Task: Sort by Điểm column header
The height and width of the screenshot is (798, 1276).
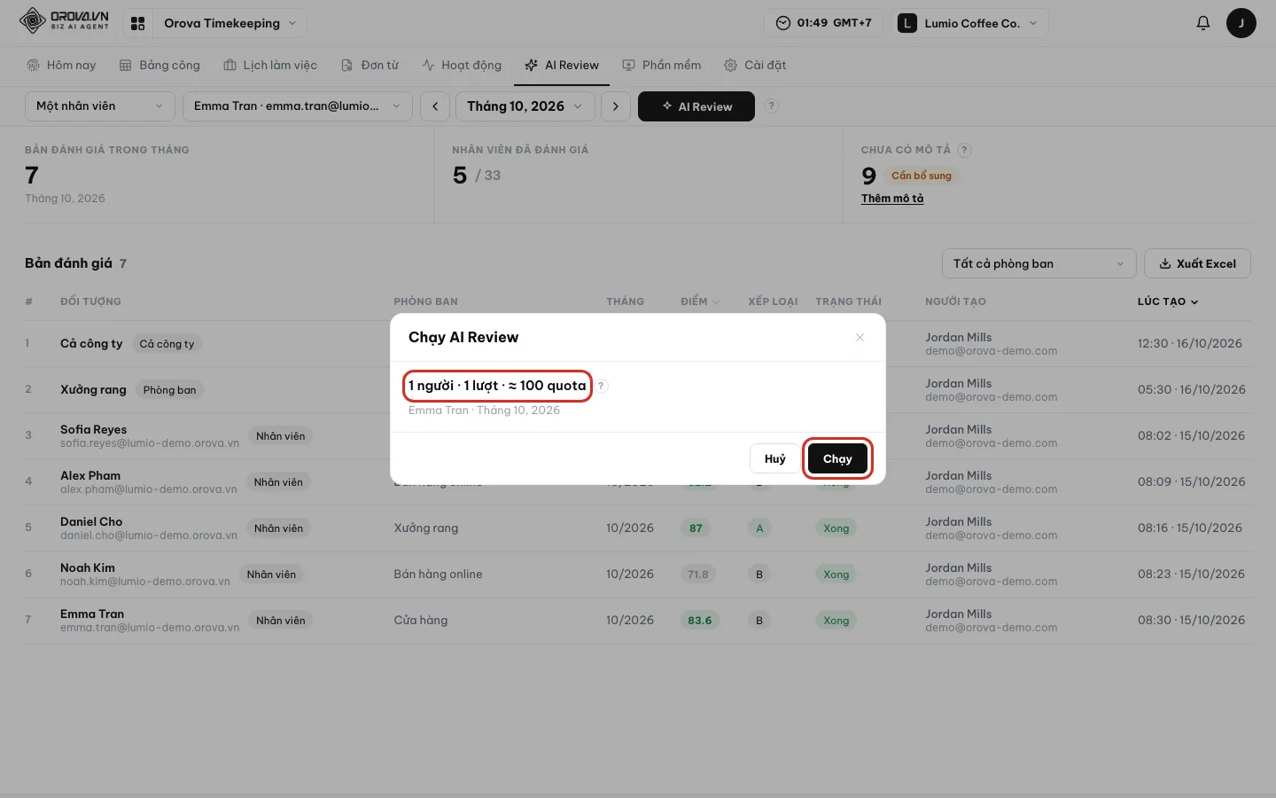Action: pos(700,301)
